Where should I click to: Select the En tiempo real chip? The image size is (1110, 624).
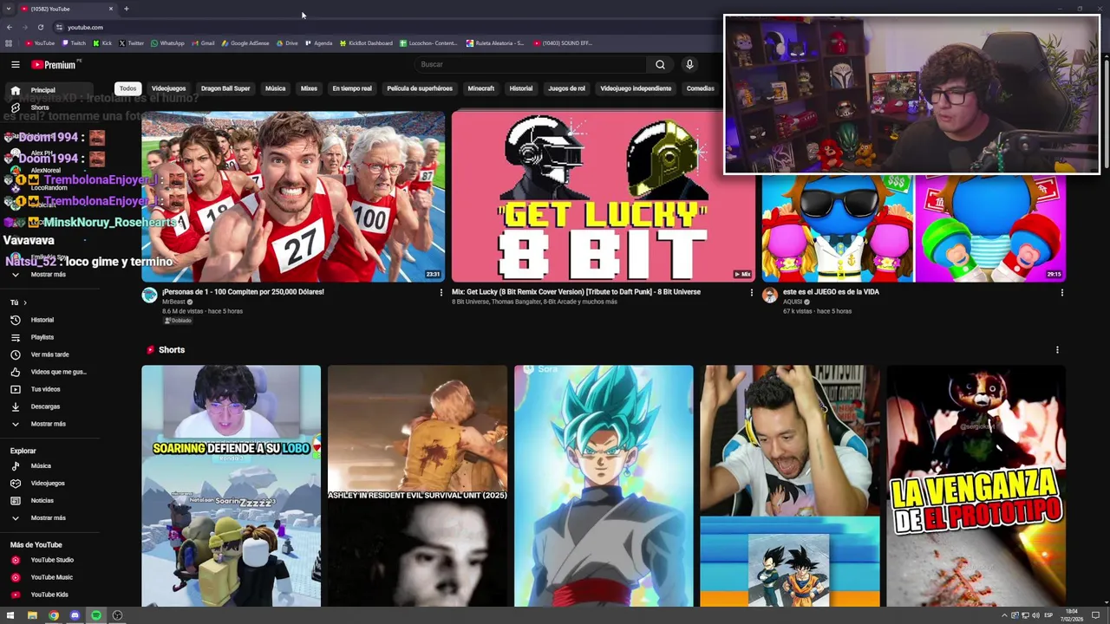click(x=352, y=88)
